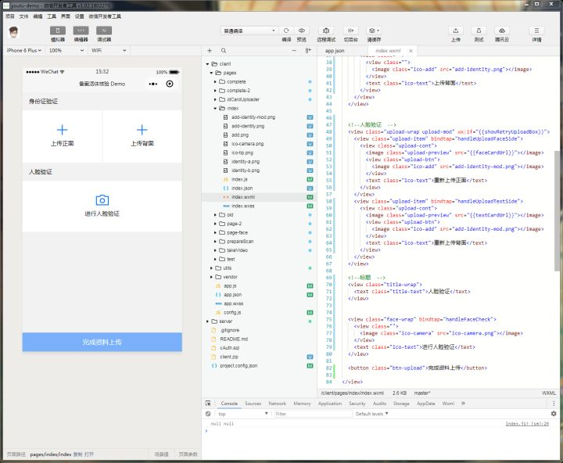This screenshot has width=563, height=463.
Task: Expand the complete folder
Action: [215, 82]
